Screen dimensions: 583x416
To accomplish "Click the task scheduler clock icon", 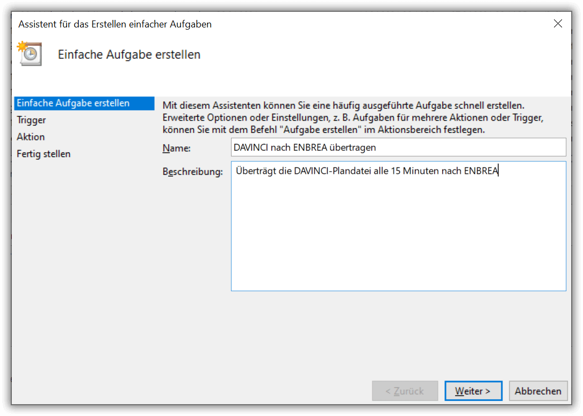I will click(30, 54).
